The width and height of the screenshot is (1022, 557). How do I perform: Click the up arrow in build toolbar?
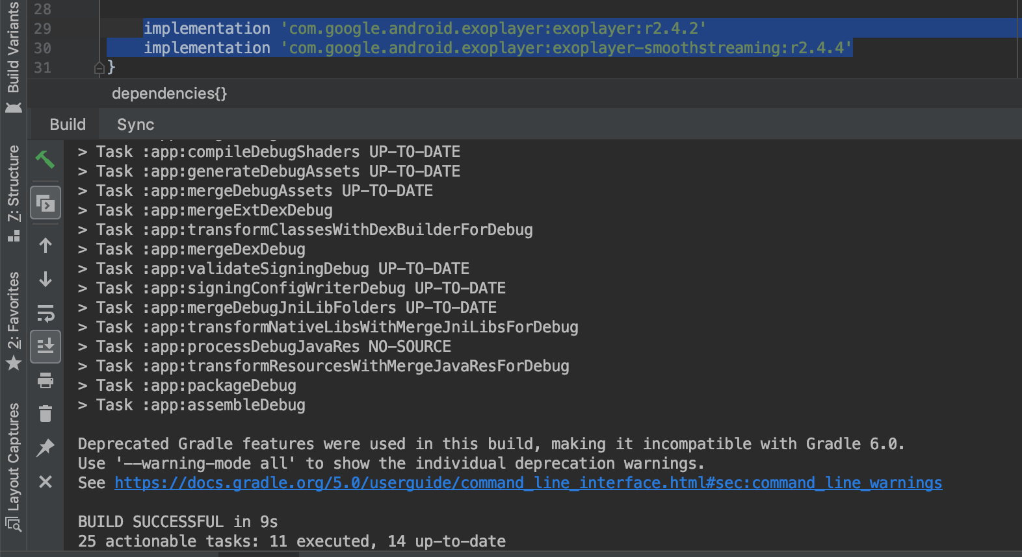pyautogui.click(x=46, y=245)
